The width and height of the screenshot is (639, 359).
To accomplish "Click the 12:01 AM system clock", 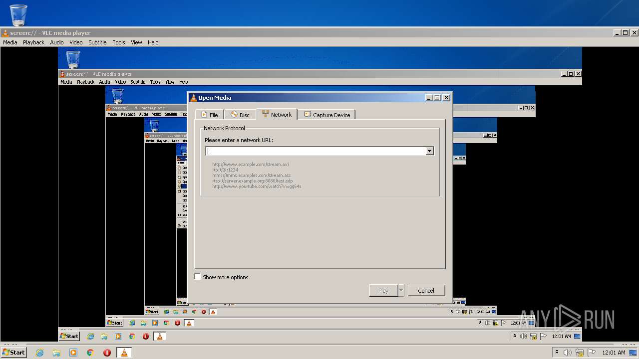I will 614,353.
